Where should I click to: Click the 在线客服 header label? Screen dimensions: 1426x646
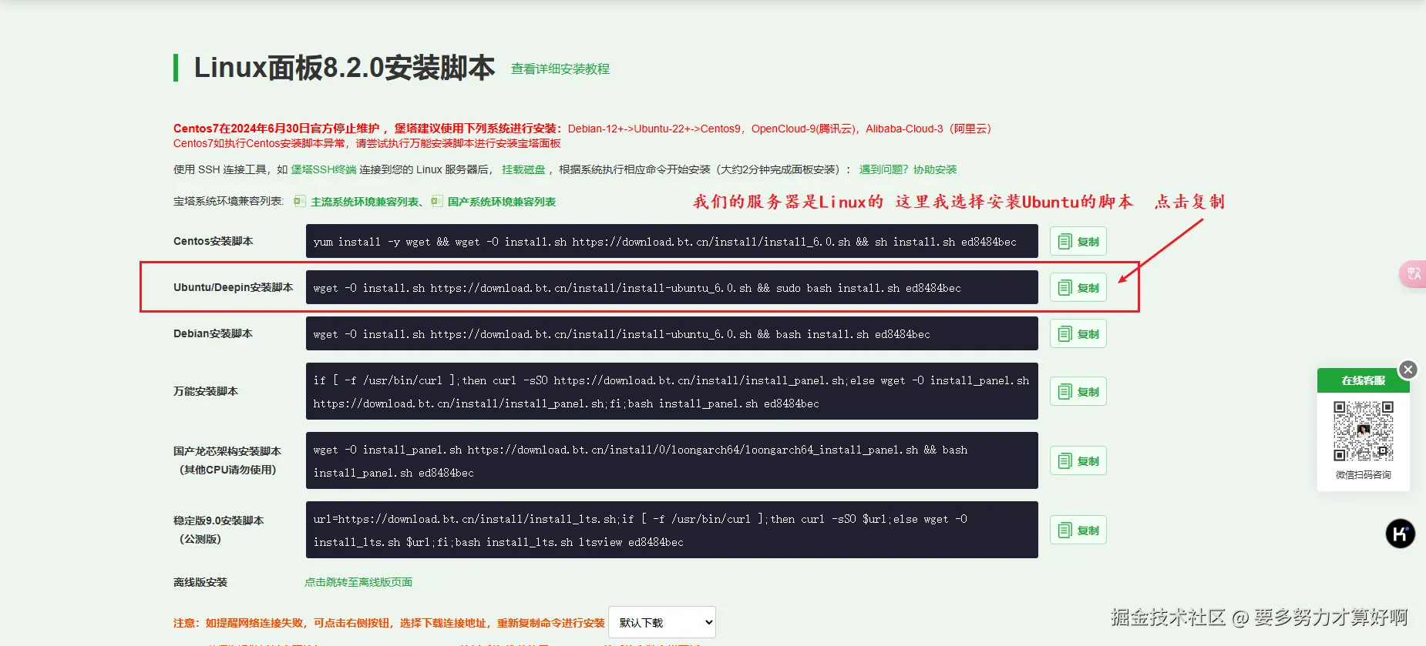[x=1363, y=380]
